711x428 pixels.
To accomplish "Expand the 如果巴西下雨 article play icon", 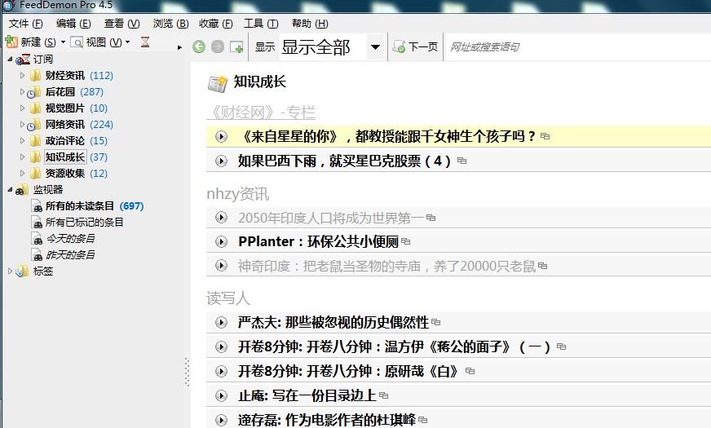I will tap(221, 161).
